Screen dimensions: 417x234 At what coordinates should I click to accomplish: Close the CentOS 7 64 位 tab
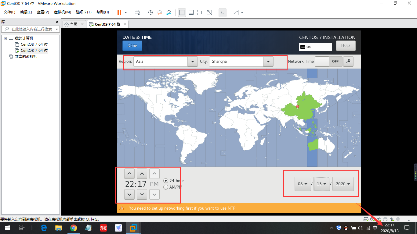(124, 24)
